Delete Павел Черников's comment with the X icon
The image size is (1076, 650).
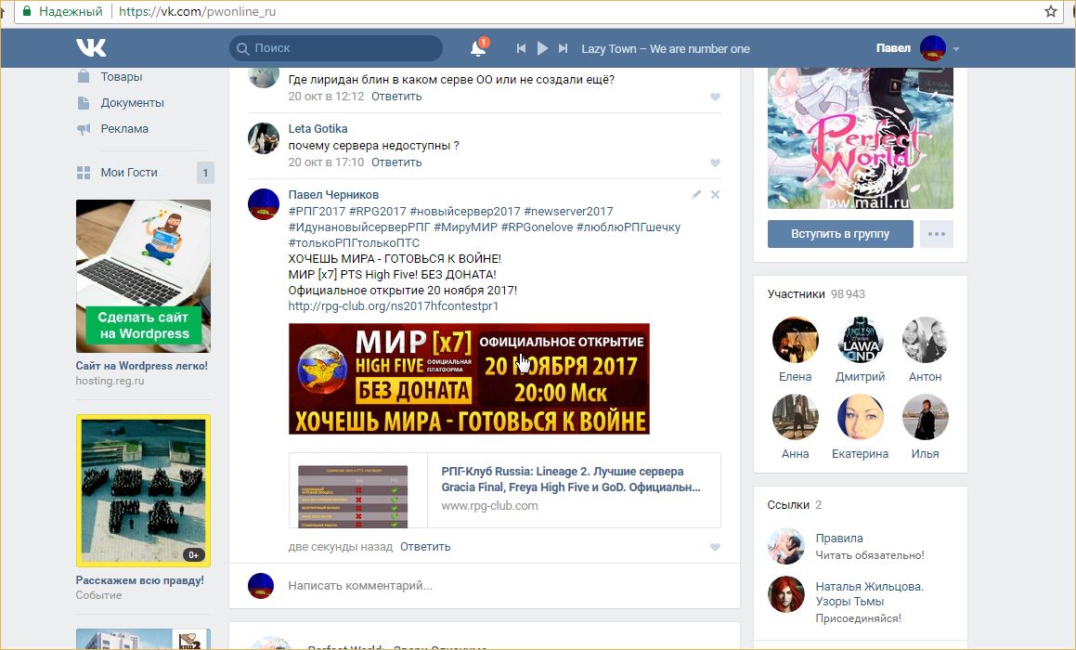click(715, 195)
